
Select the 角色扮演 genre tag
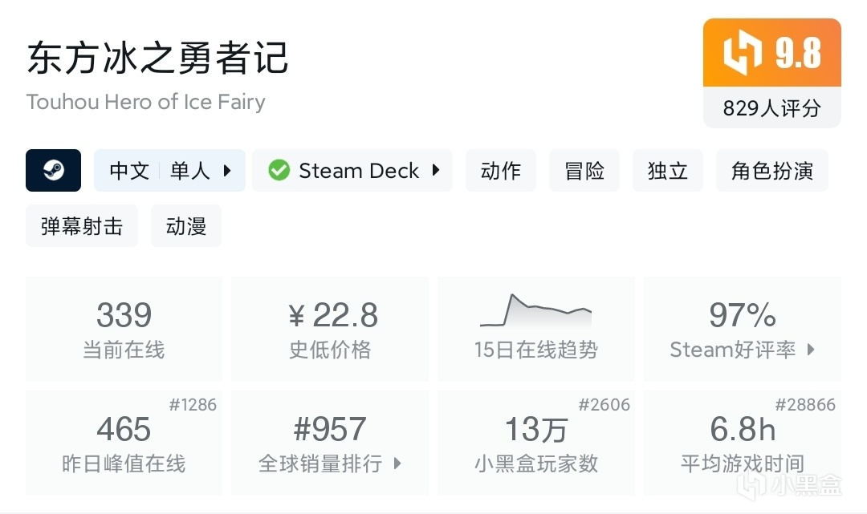[x=771, y=171]
